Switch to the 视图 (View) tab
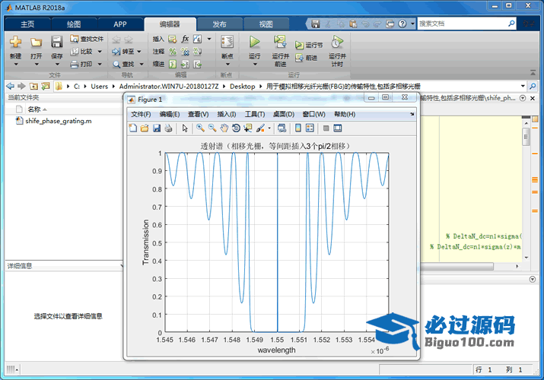This screenshot has height=380, width=544. coord(266,24)
